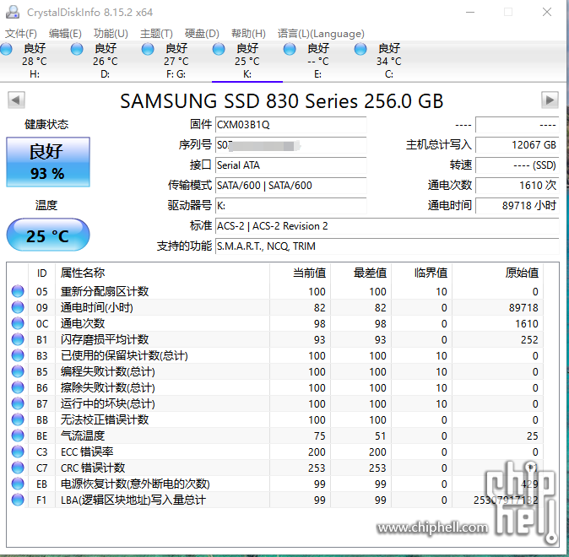Click status icon for attribute B3
Viewport: 569px width, 557px height.
pos(18,355)
